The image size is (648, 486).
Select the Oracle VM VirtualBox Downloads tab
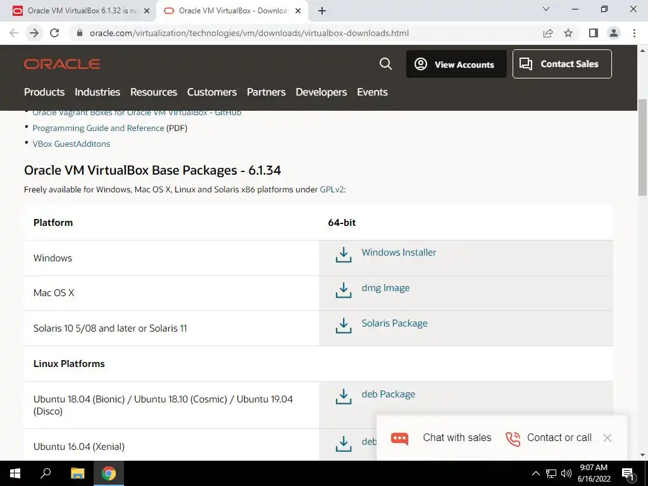click(232, 11)
